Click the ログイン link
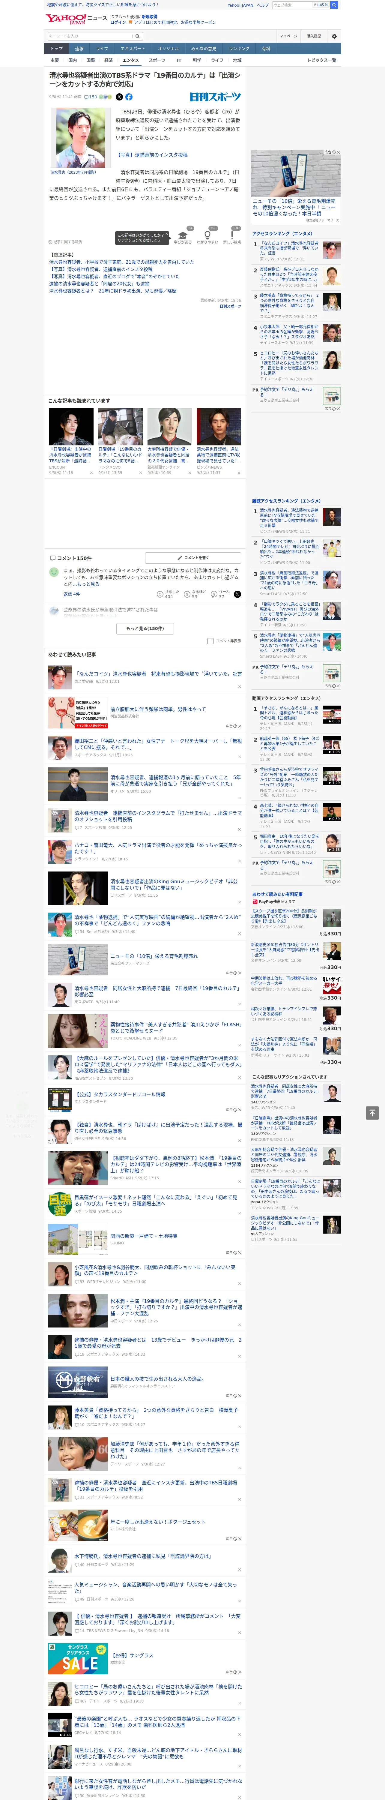 (x=118, y=22)
